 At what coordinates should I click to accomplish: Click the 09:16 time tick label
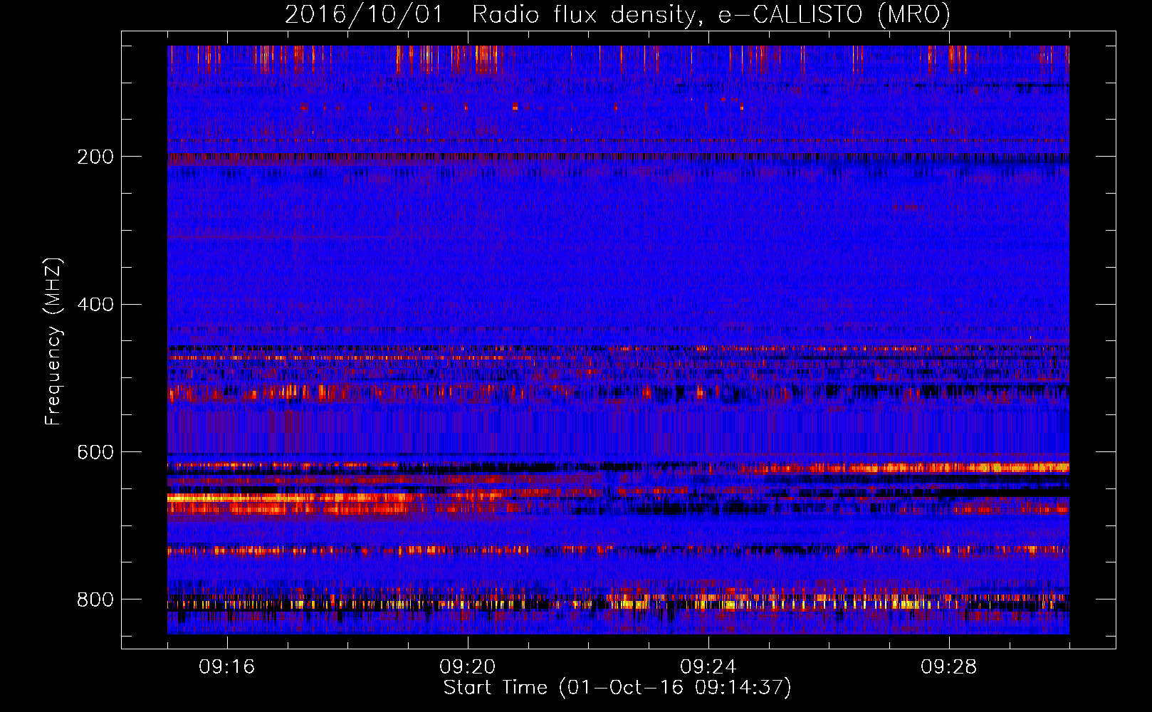[227, 667]
